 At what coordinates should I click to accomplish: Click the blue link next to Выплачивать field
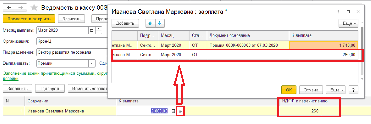click(103, 63)
